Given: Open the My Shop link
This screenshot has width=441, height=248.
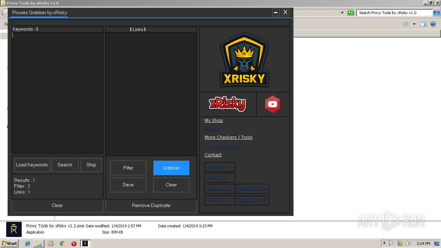Looking at the screenshot, I should tap(214, 121).
